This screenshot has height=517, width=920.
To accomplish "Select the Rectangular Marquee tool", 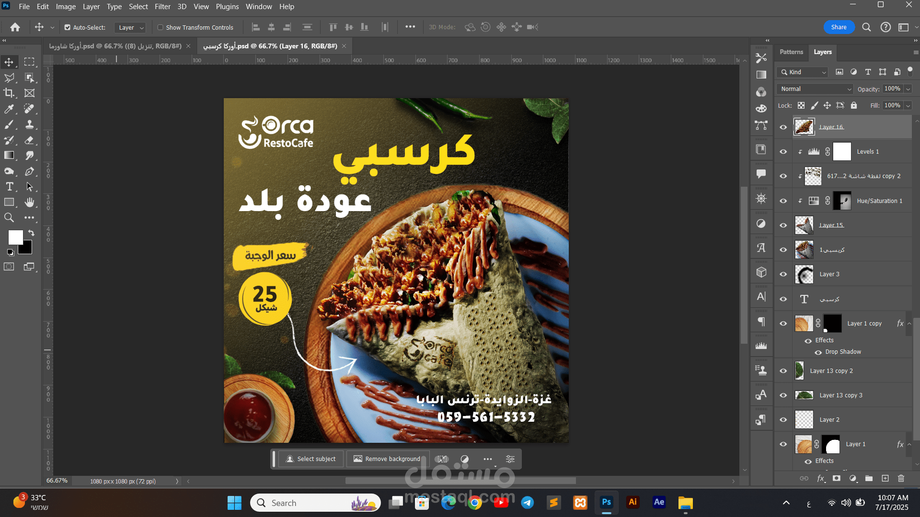I will click(x=30, y=62).
